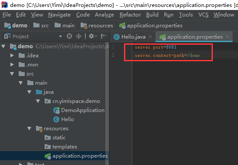Collapse the java folder
This screenshot has width=238, height=165.
point(29,92)
